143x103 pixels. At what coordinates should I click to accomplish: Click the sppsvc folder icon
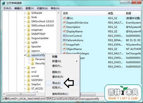coord(28,51)
